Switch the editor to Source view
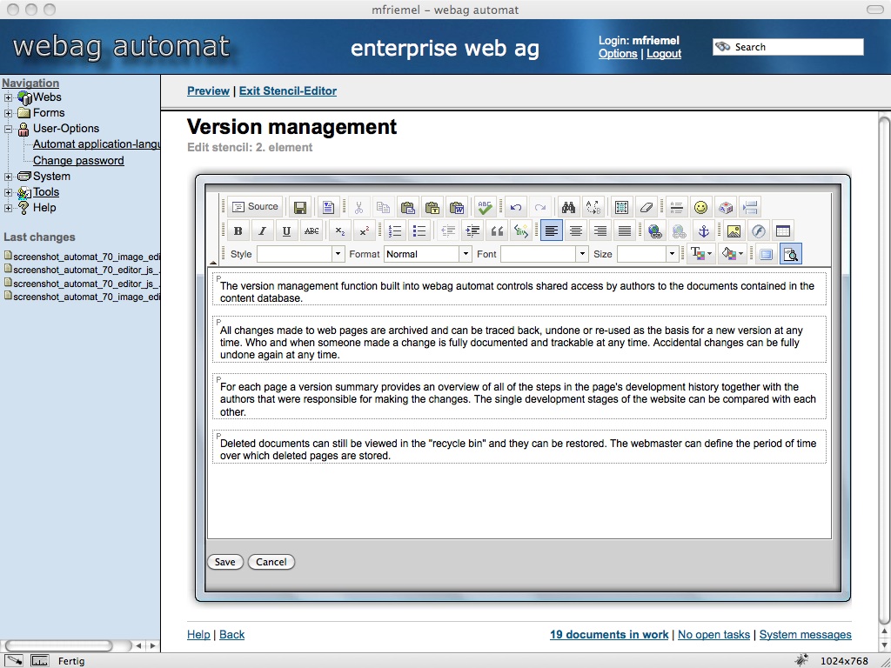 click(255, 207)
